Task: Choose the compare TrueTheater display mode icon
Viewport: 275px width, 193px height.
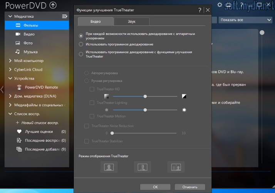Action: pyautogui.click(x=176, y=167)
